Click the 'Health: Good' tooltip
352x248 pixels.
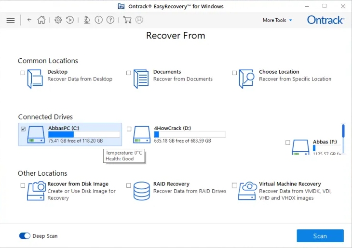[x=124, y=156]
